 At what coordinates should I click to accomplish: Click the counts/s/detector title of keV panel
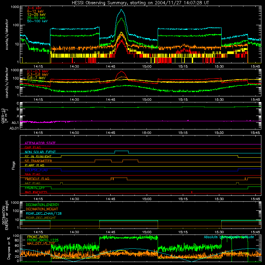coord(7,34)
